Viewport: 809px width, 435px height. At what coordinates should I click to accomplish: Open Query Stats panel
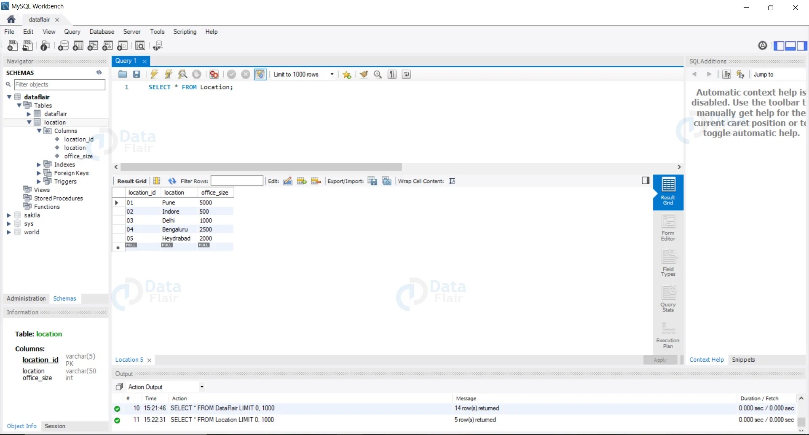(668, 298)
